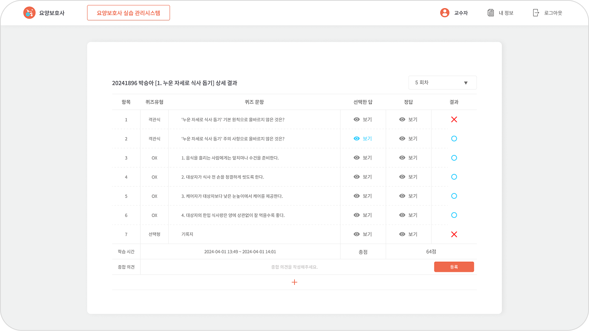Click the 교수자 profile avatar icon

(444, 13)
